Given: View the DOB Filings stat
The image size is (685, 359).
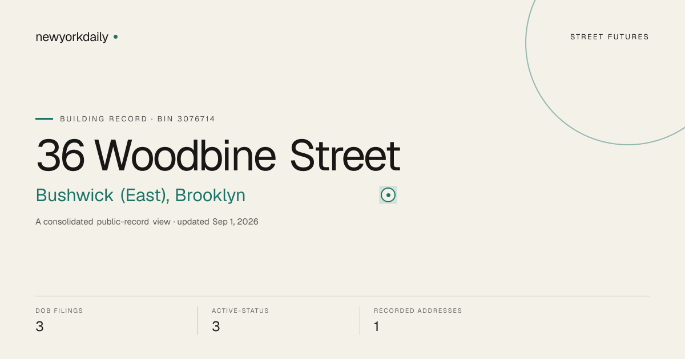Looking at the screenshot, I should click(59, 320).
